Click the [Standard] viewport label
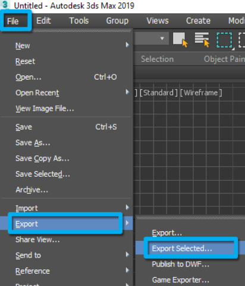Viewport: 245px width, 286px height. click(159, 93)
